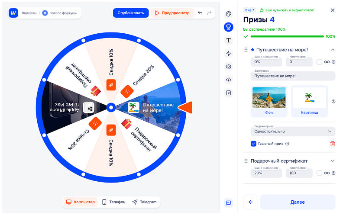Open the embed code icon
Viewport: 343px width, 215px height.
point(229,80)
